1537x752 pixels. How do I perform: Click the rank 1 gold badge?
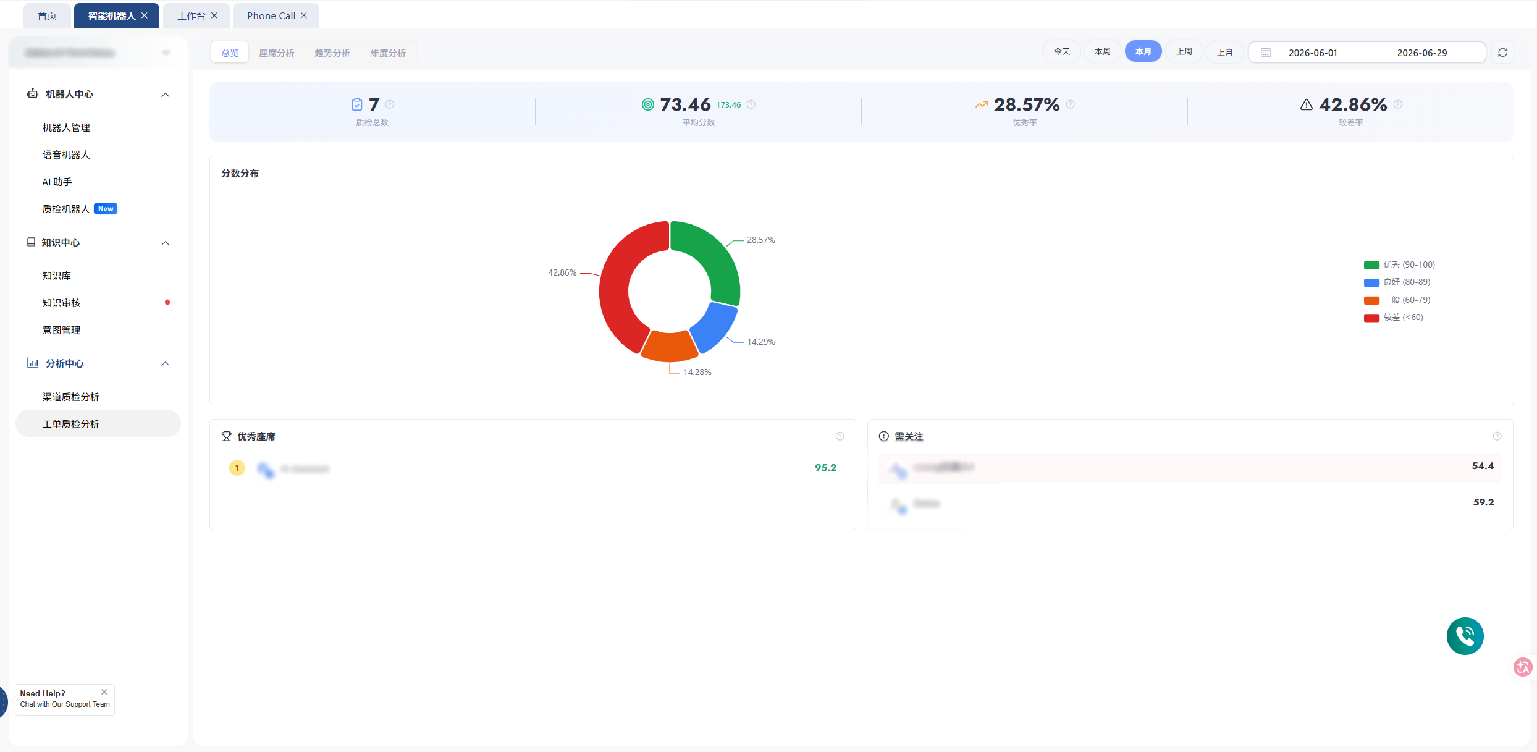point(237,468)
